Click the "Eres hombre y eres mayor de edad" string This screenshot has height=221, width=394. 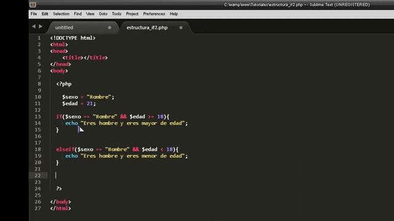click(132, 123)
